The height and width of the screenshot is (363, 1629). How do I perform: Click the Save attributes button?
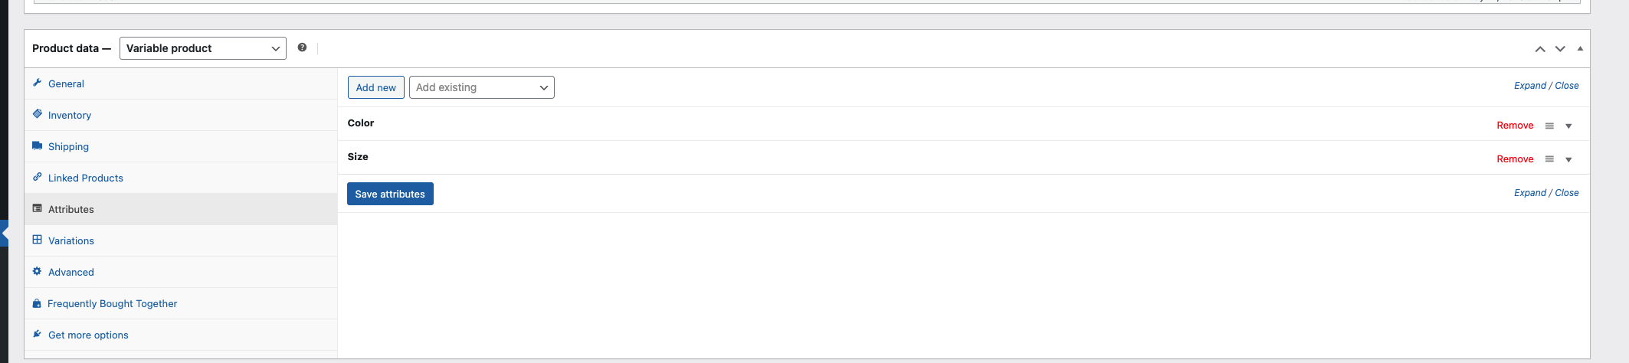pyautogui.click(x=390, y=194)
